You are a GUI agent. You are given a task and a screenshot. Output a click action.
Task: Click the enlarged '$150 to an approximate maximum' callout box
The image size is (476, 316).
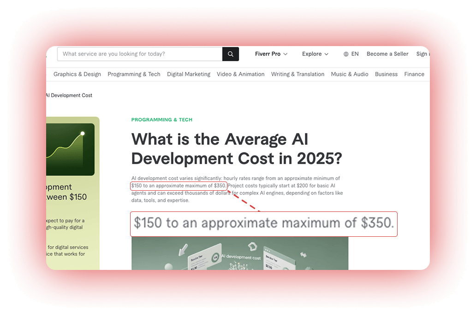coord(264,224)
